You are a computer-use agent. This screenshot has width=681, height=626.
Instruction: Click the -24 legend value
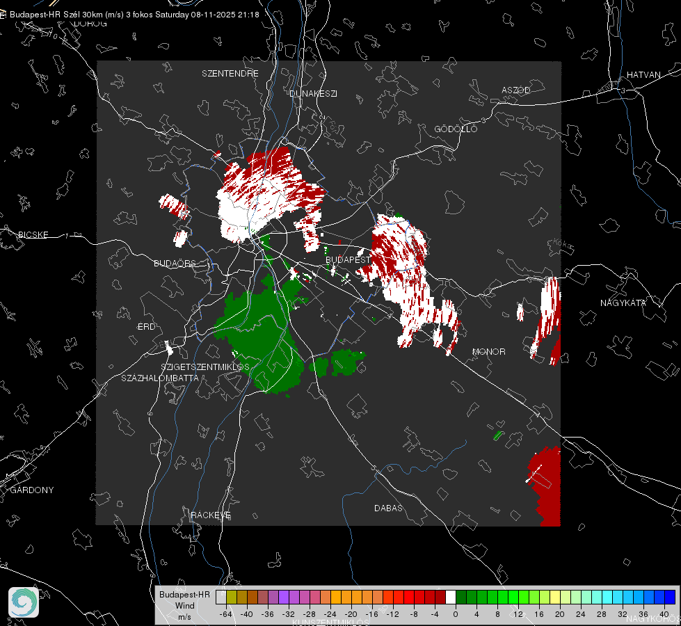tap(330, 614)
